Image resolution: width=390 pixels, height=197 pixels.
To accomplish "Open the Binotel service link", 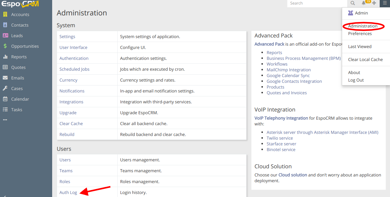I will [x=281, y=150].
